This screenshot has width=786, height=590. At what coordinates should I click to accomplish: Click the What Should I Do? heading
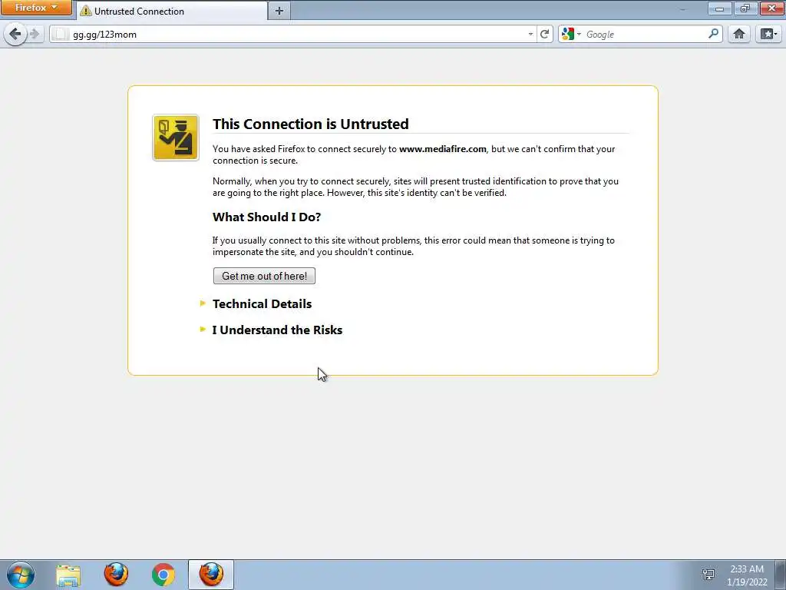tap(266, 217)
